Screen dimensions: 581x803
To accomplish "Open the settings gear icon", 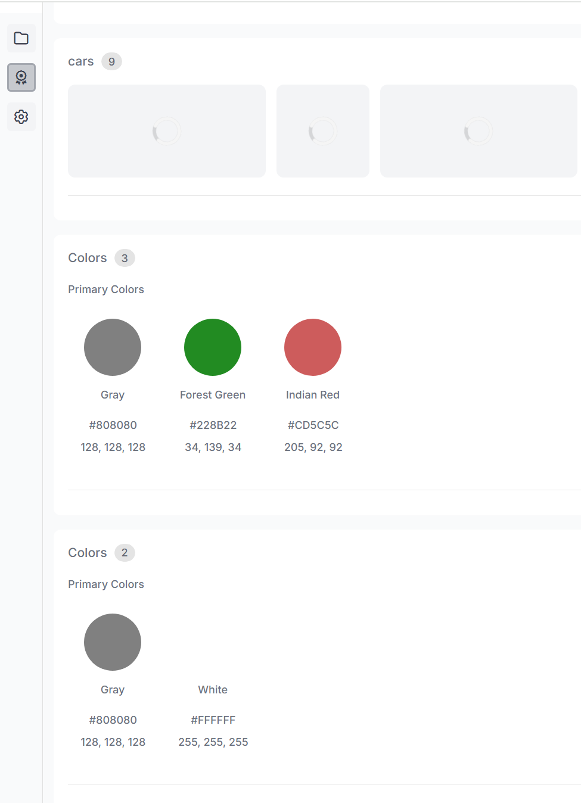I will [21, 117].
